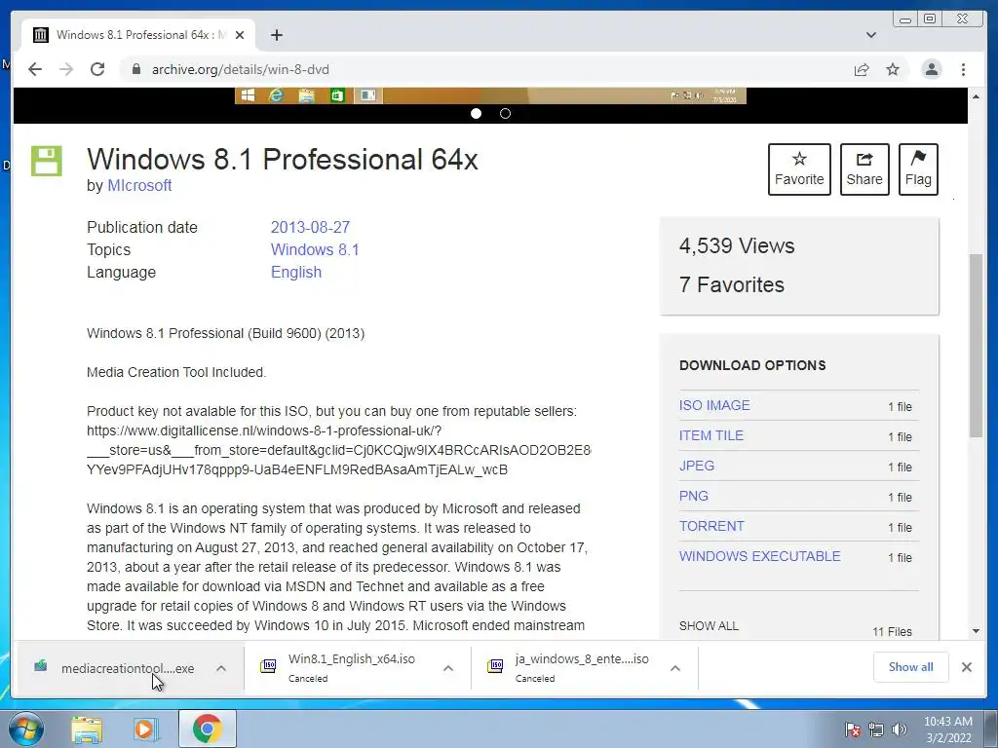
Task: Download the JPEG option
Action: pyautogui.click(x=696, y=466)
